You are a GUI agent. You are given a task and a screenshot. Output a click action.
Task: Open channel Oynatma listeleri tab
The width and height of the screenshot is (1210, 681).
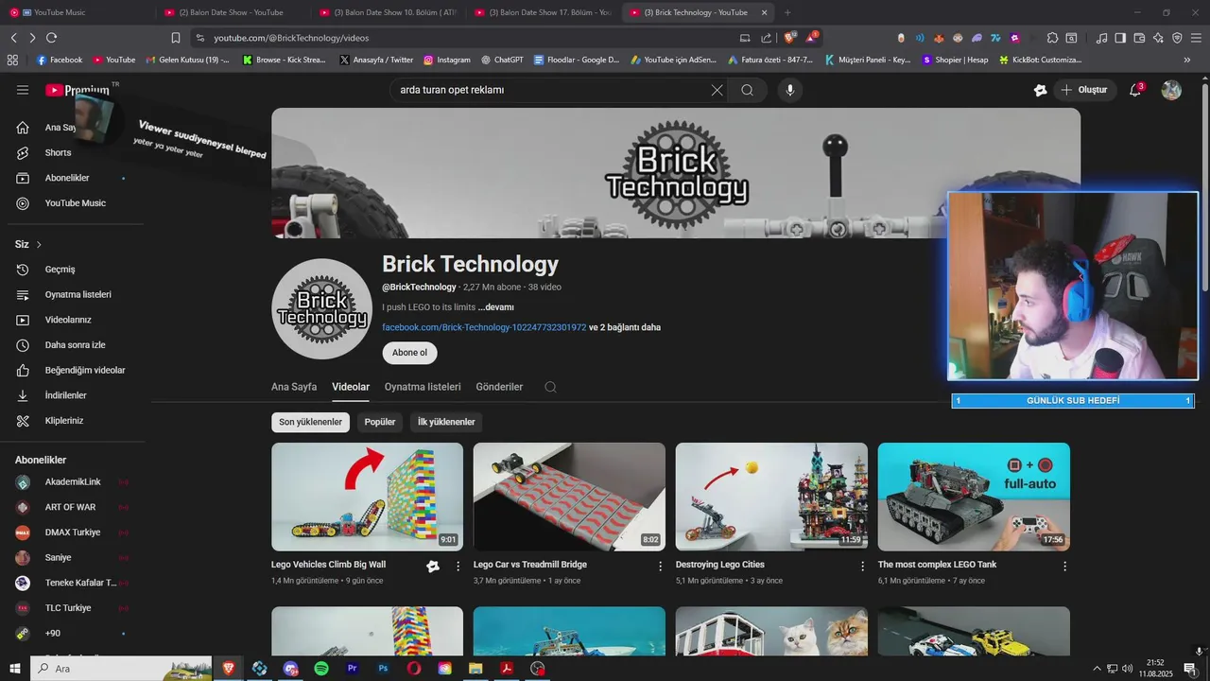(423, 387)
